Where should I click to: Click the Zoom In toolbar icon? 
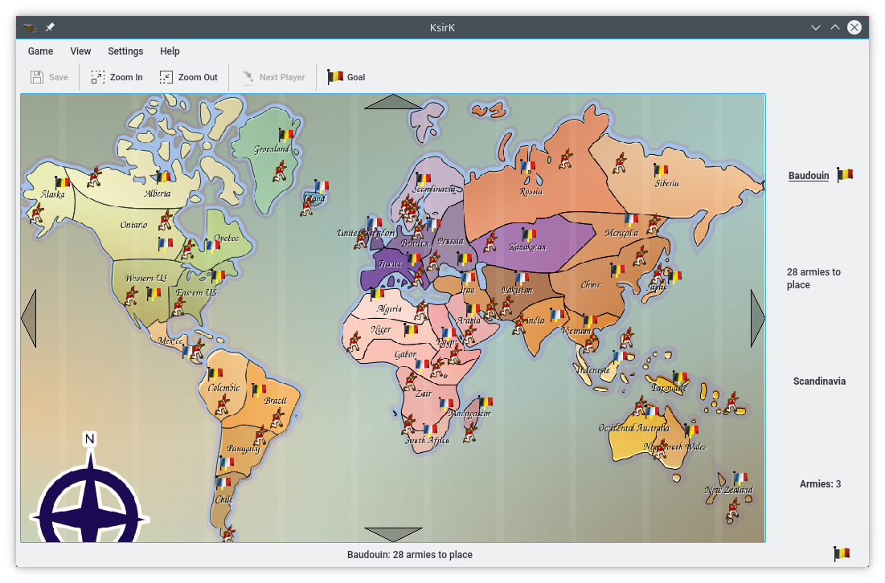[x=98, y=77]
